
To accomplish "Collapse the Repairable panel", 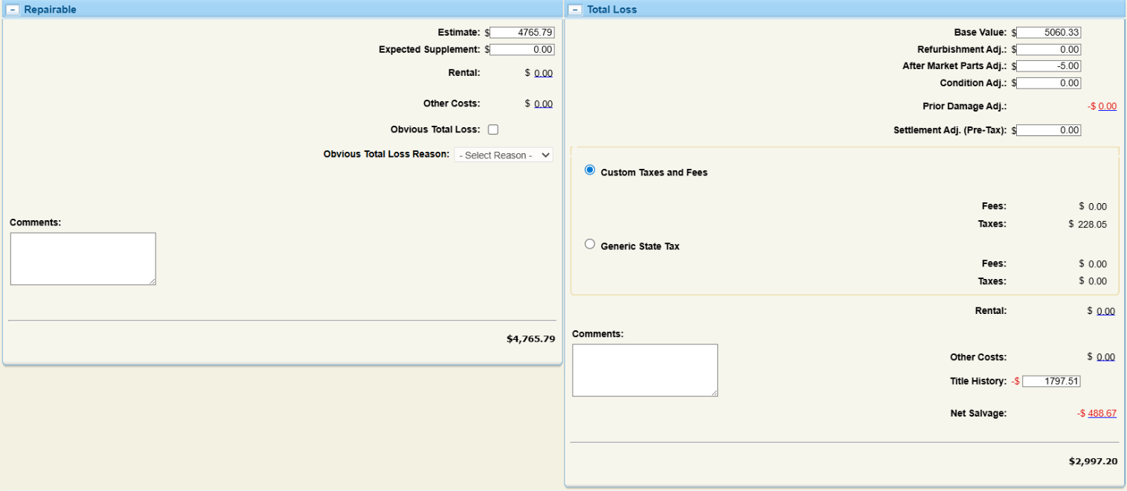I will pos(13,10).
